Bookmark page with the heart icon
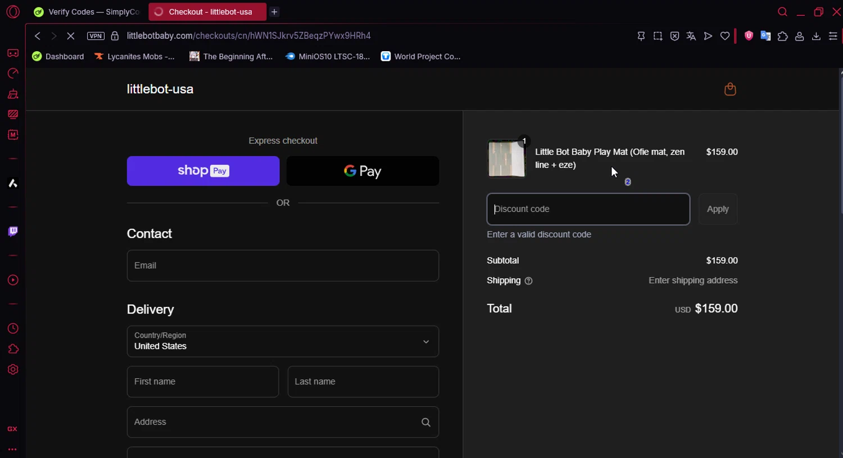This screenshot has width=843, height=458. [x=725, y=36]
